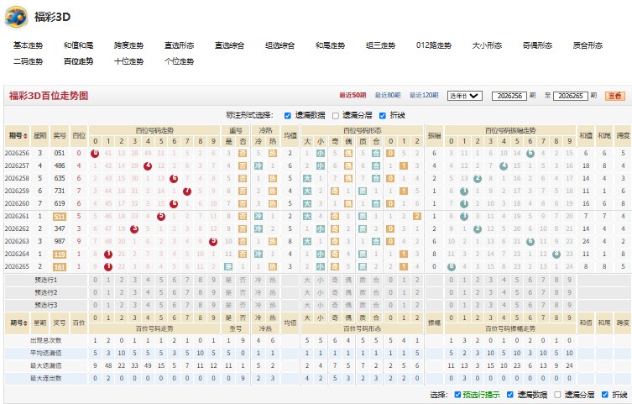Click the 出现总次数 statistics row label
632x404 pixels.
(x=46, y=341)
